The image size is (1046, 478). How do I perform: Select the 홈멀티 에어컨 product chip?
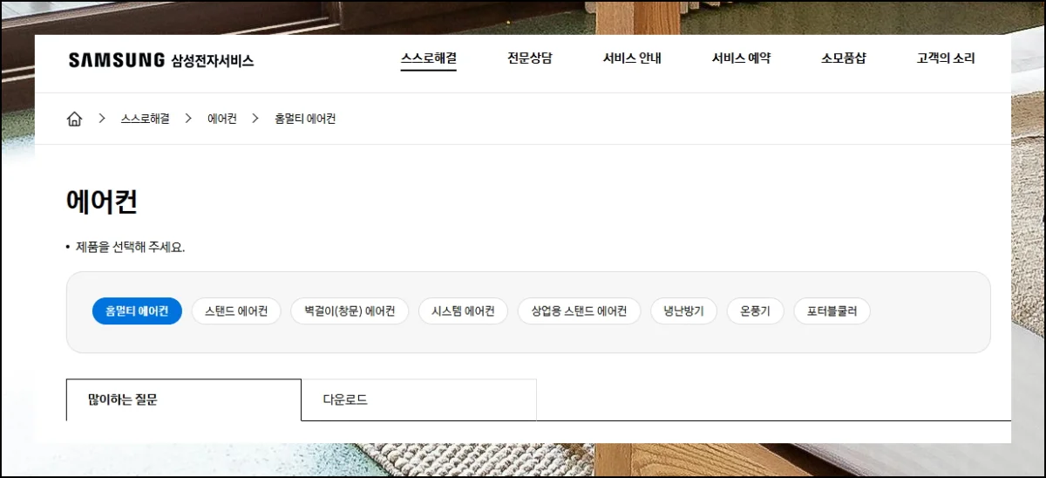(137, 311)
